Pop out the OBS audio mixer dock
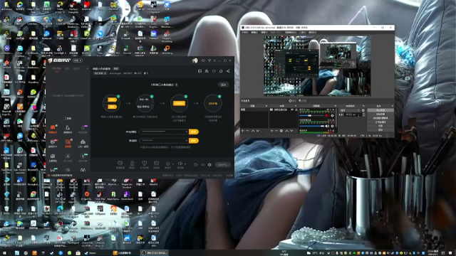Screen dimensions: 456x256 pyautogui.click(x=336, y=106)
